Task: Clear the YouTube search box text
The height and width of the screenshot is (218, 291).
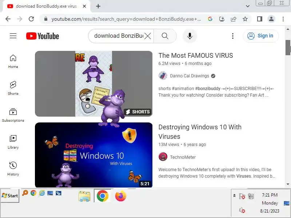Action: pyautogui.click(x=148, y=36)
